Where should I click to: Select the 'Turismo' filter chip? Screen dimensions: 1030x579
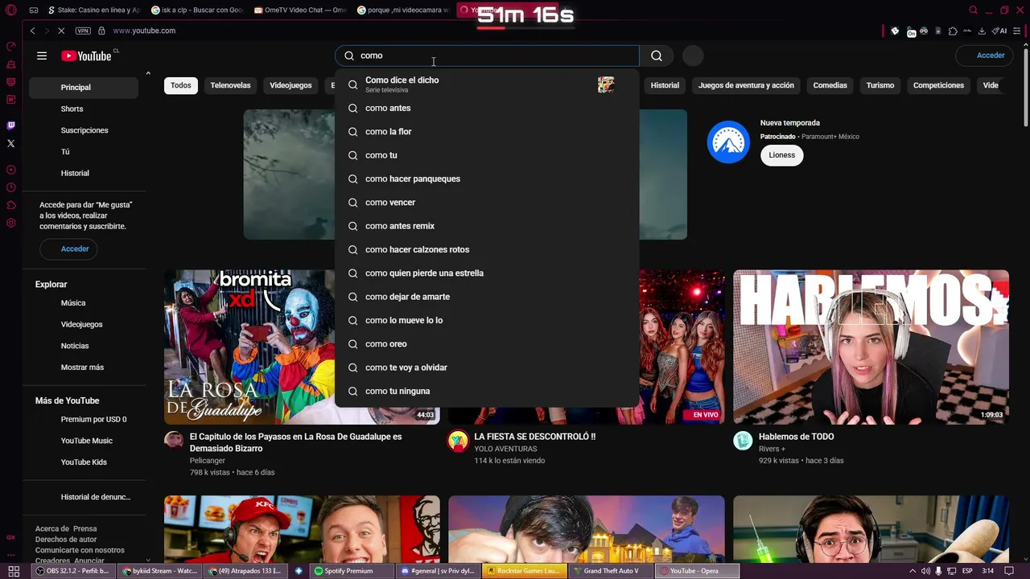880,85
